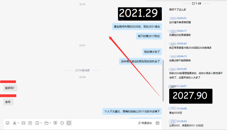Image resolution: width=227 pixels, height=130 pixels.
Task: Open the 2021.29 price image
Action: (x=140, y=14)
